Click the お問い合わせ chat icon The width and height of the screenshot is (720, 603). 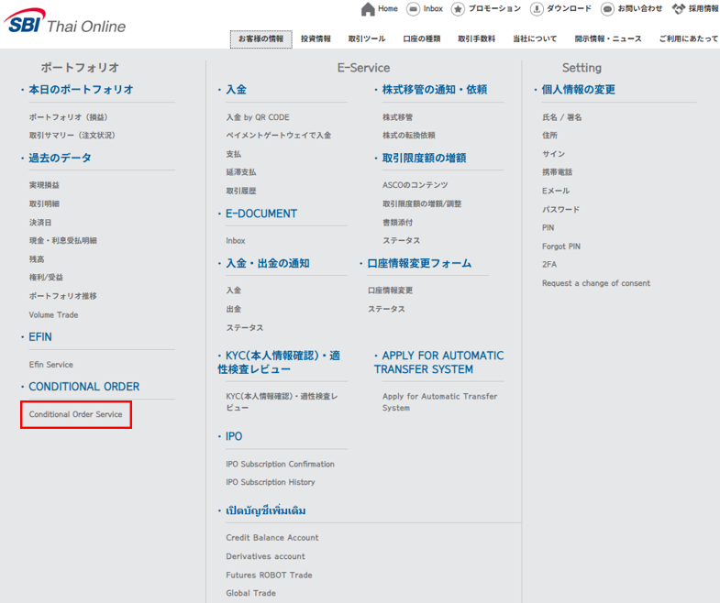607,9
